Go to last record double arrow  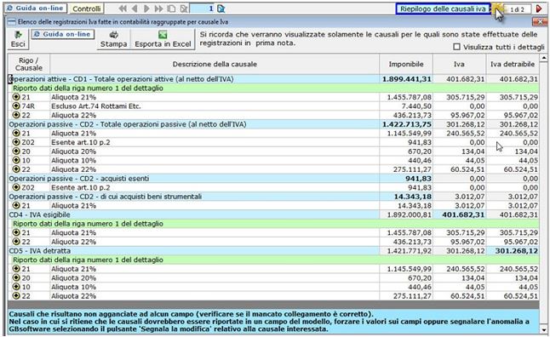click(x=158, y=9)
